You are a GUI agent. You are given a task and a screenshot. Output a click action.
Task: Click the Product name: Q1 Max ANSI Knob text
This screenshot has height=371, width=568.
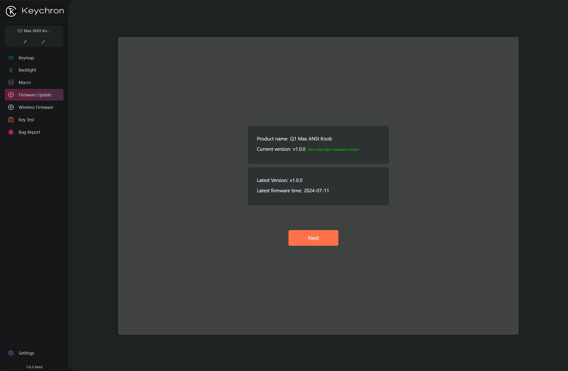(294, 139)
